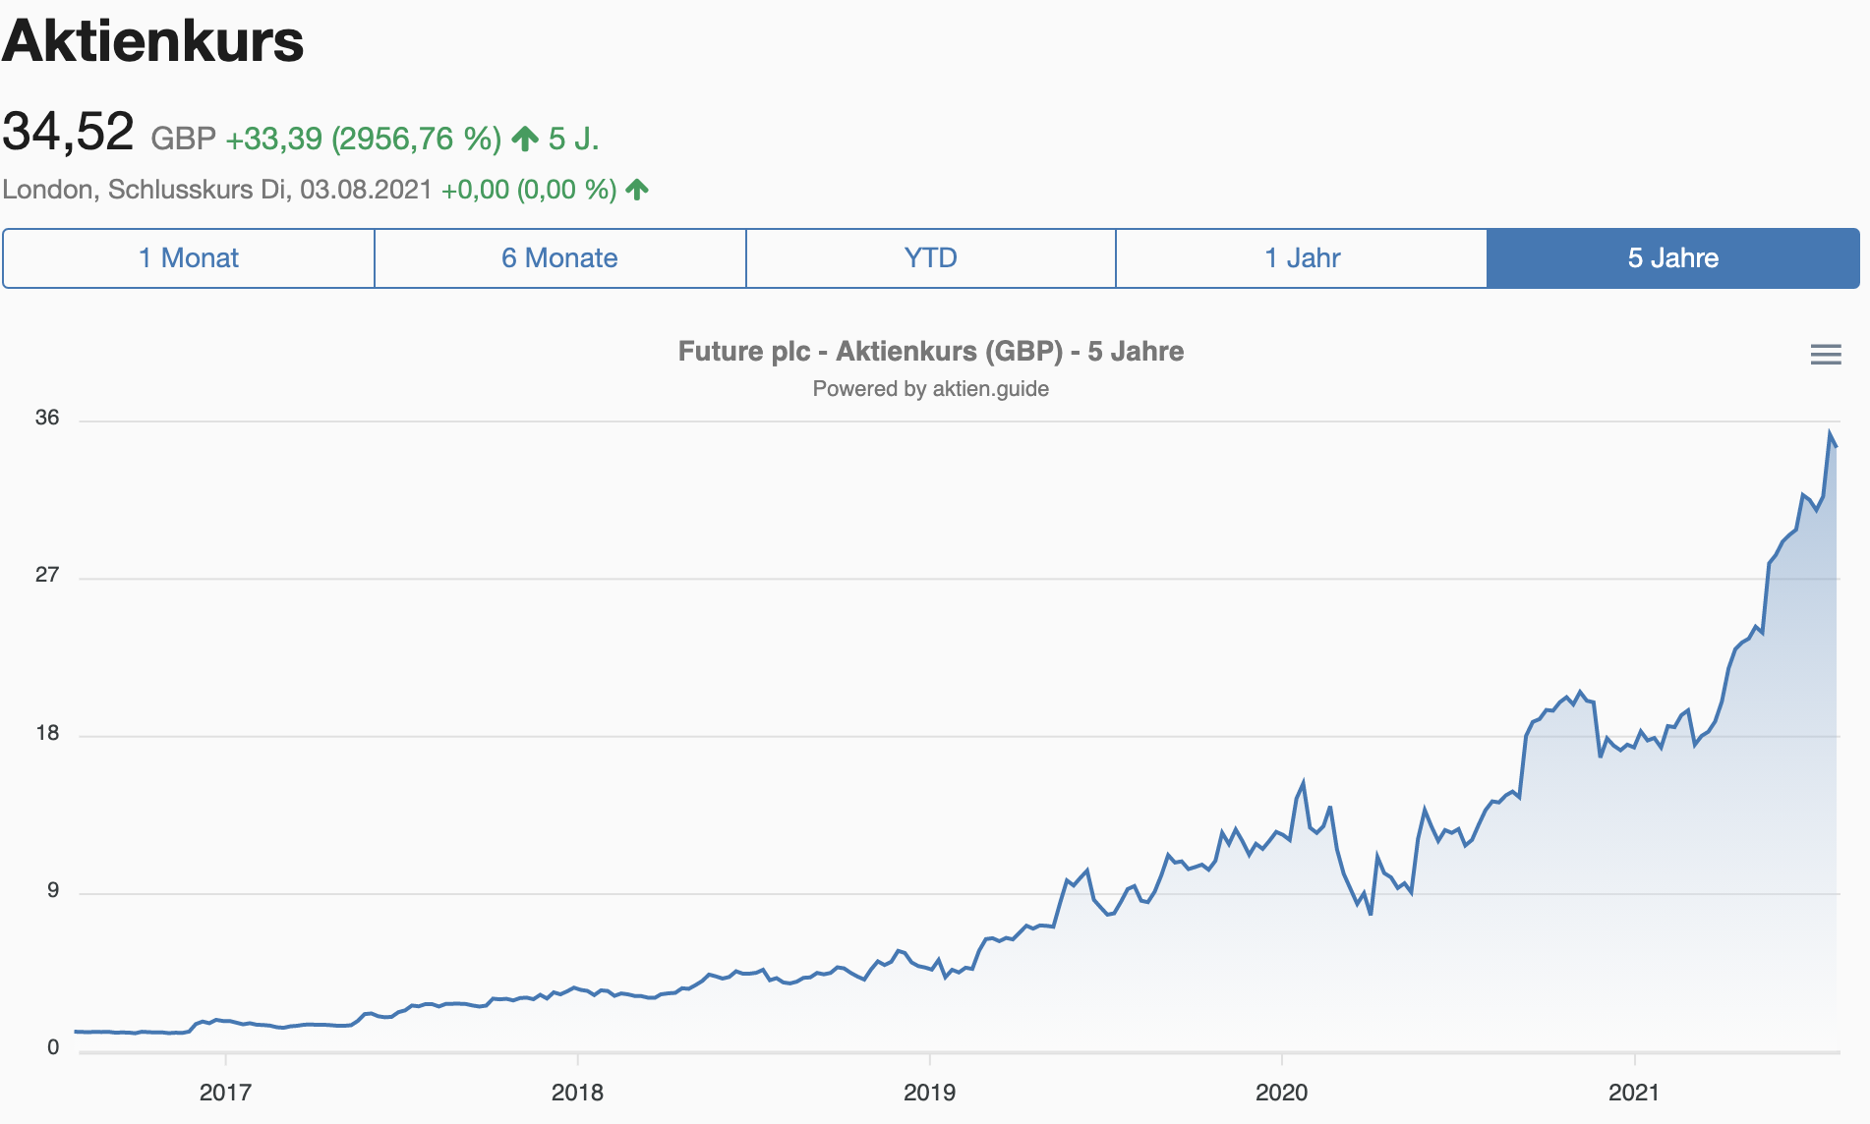
Task: Click the early 2020 price dip low point
Action: click(x=1371, y=914)
